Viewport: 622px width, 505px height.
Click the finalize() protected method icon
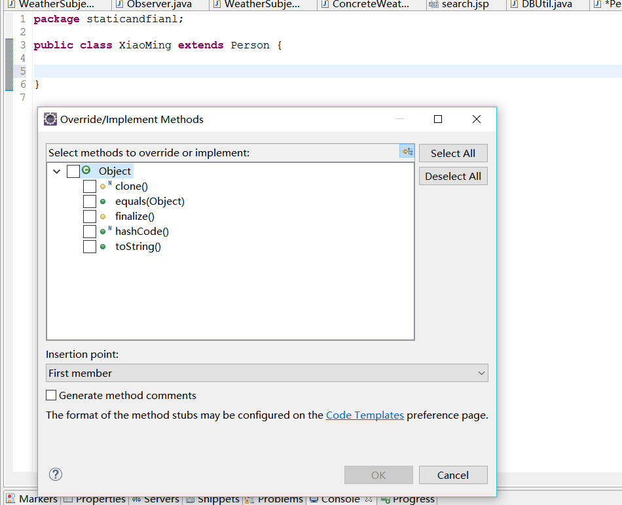[103, 217]
